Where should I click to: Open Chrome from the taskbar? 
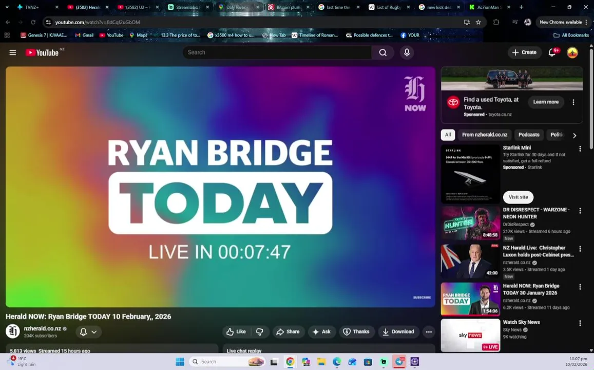(290, 362)
